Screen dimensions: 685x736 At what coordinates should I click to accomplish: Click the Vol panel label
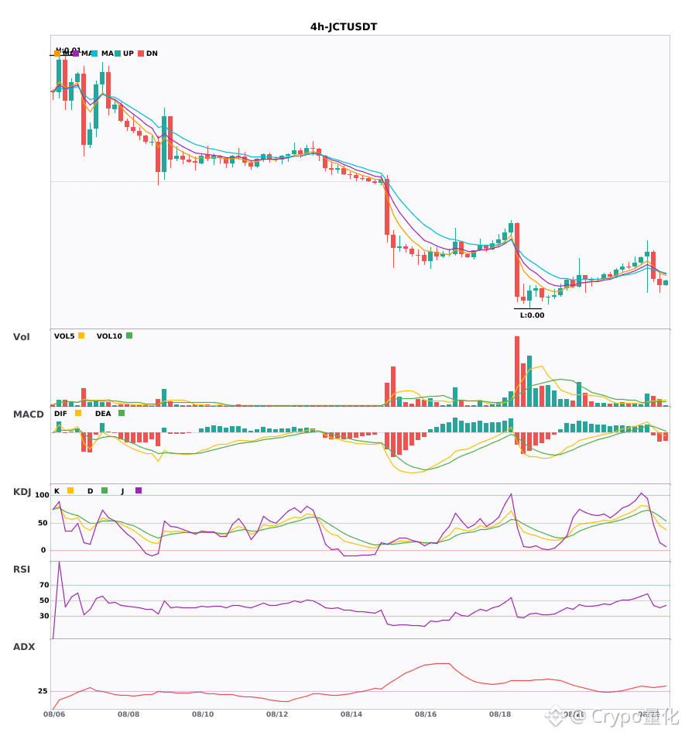pos(21,336)
